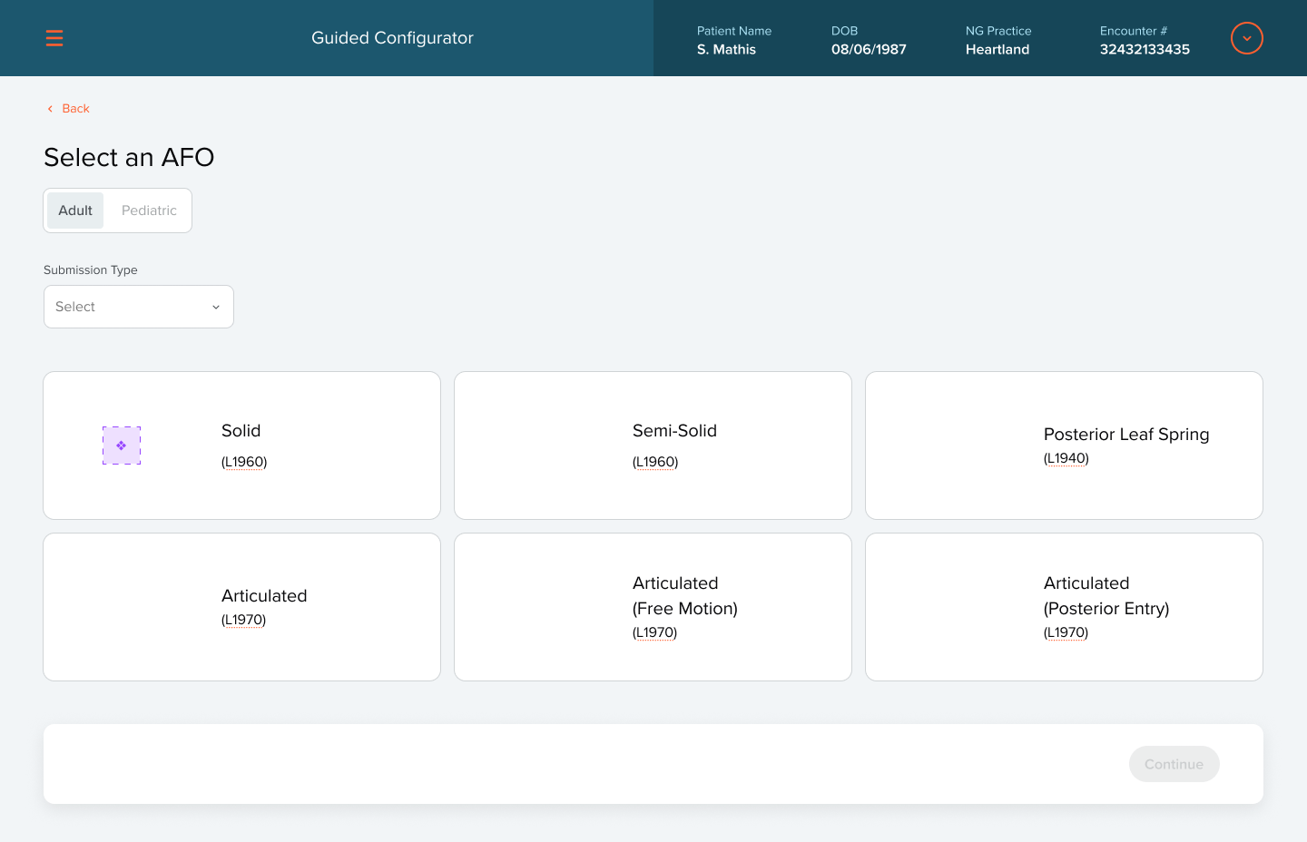Select the plain Articulated (L1970) card

pyautogui.click(x=241, y=607)
